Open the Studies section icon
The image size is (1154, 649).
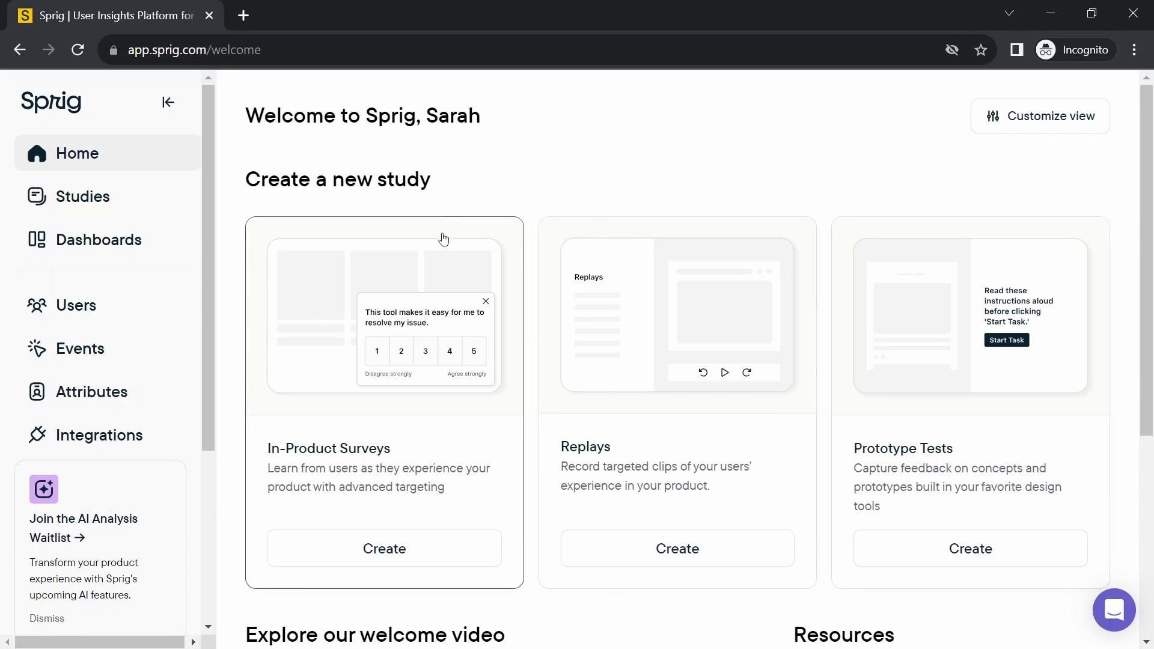click(37, 197)
